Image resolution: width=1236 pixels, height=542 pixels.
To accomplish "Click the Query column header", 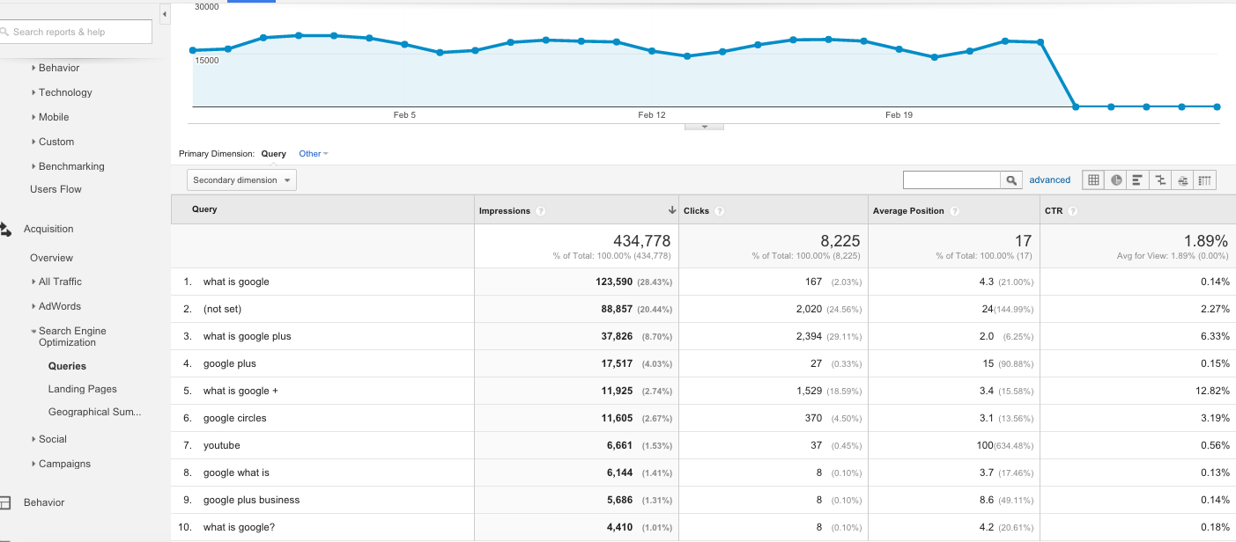I will tap(204, 209).
